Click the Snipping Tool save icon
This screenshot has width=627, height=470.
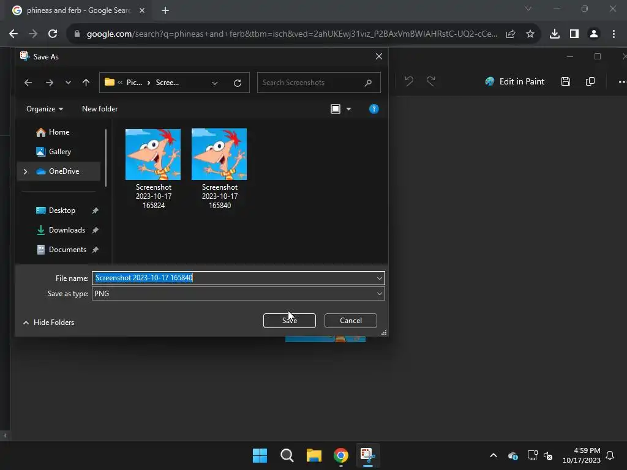[565, 81]
